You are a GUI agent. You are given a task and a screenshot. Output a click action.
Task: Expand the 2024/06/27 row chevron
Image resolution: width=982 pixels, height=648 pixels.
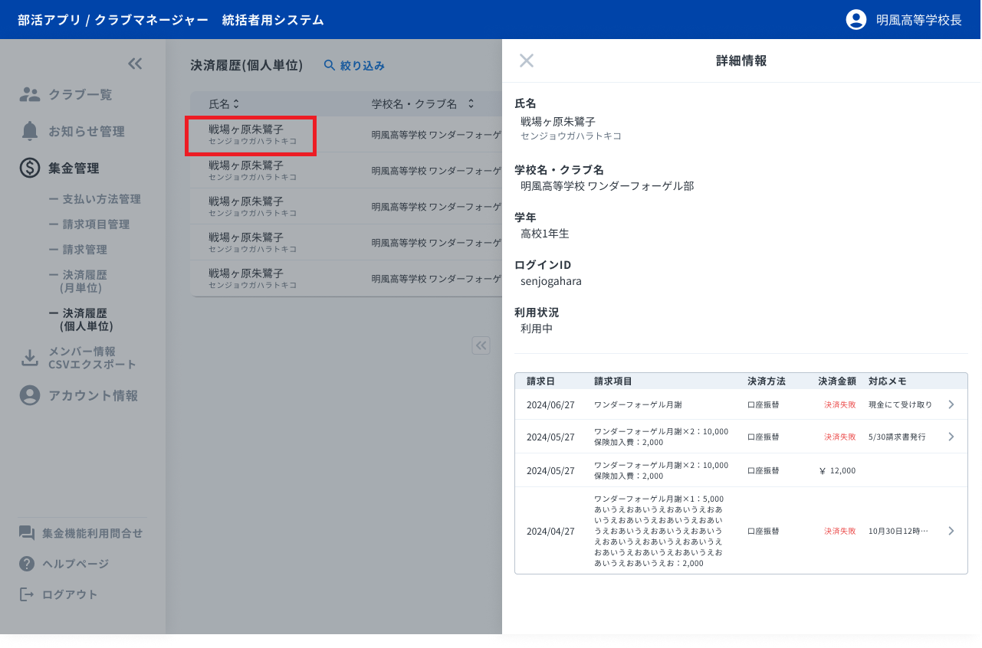click(x=951, y=404)
